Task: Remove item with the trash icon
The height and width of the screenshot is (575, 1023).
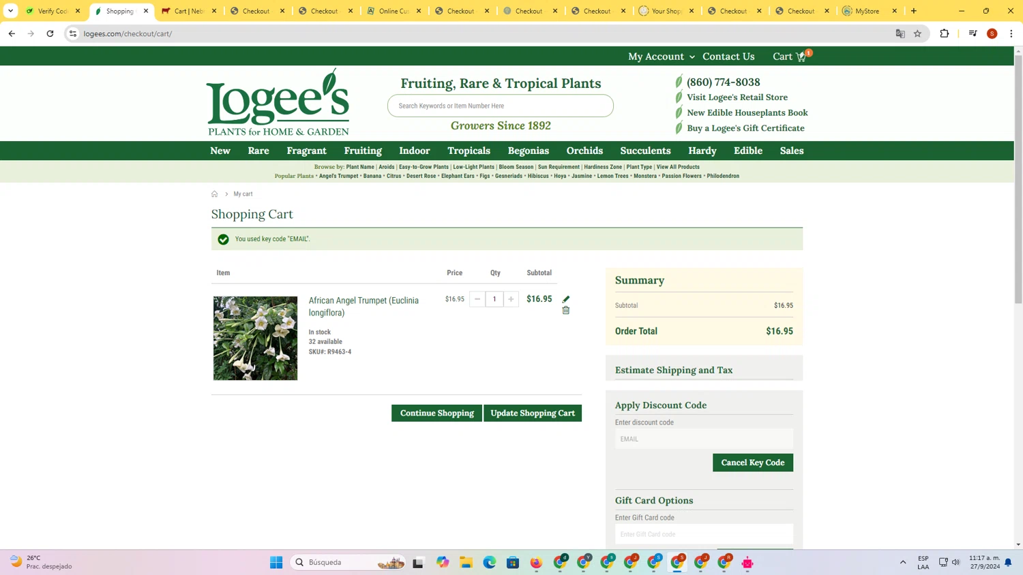Action: (x=566, y=311)
